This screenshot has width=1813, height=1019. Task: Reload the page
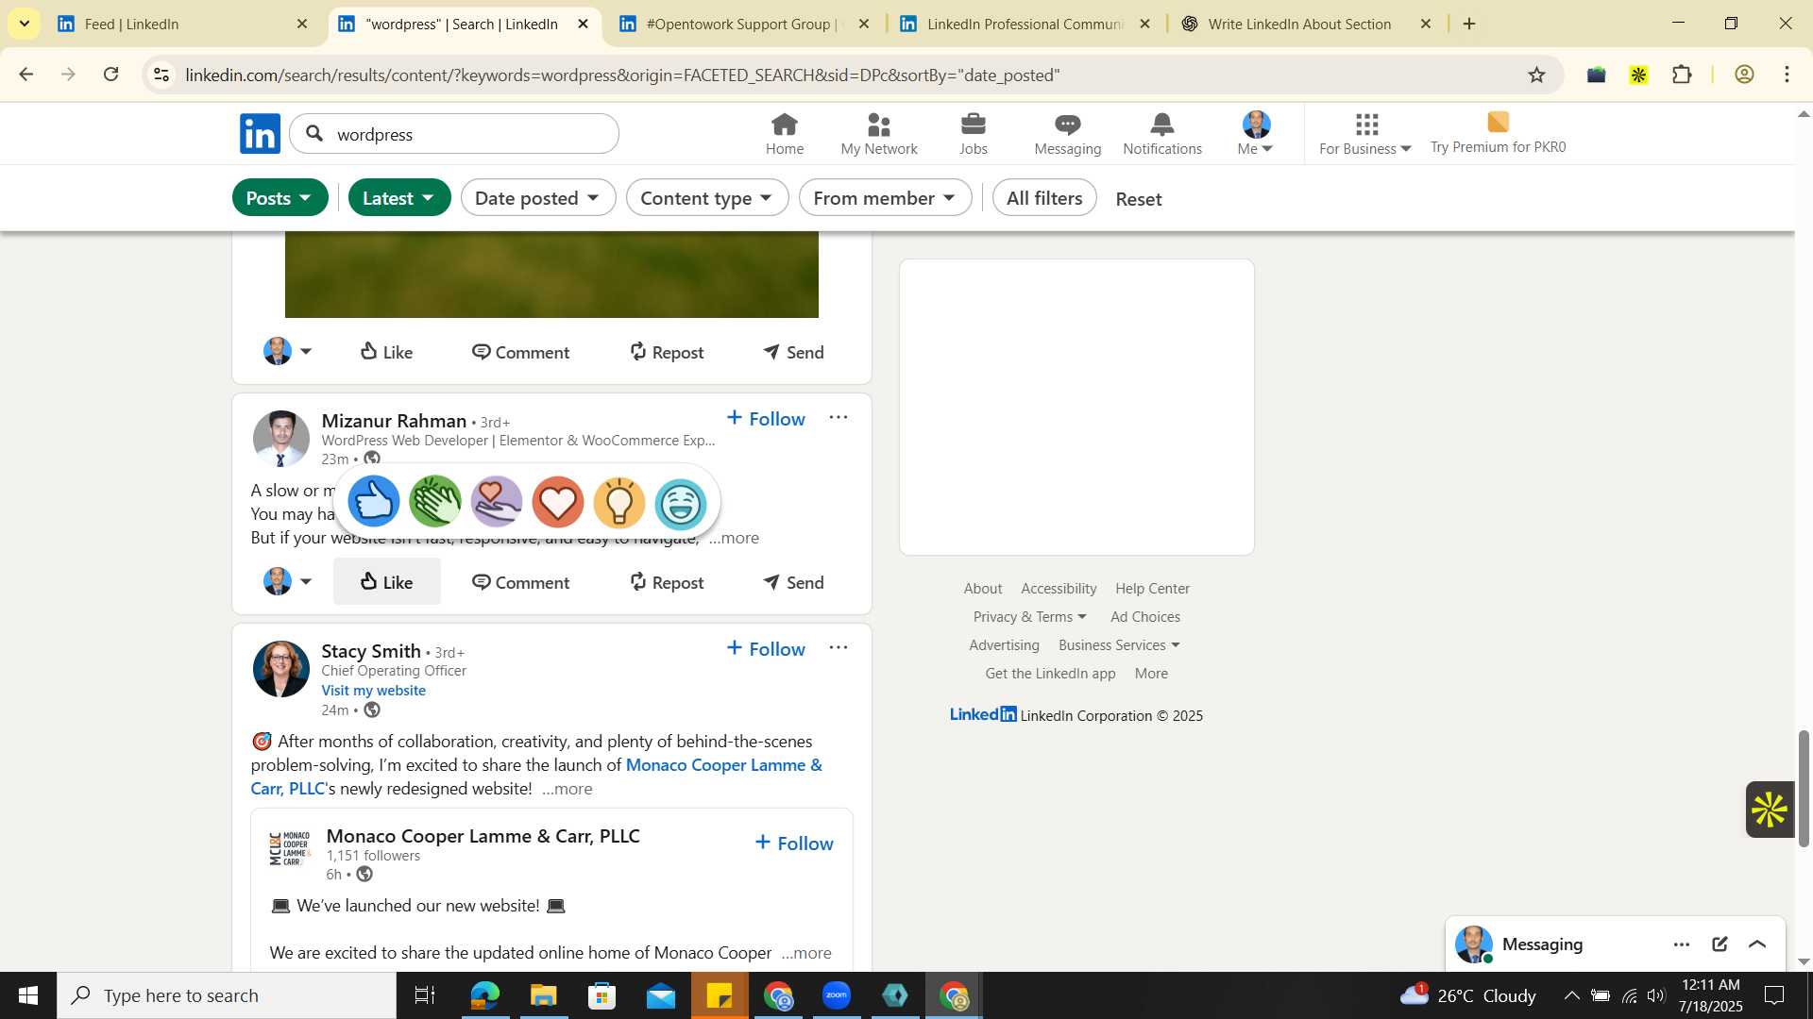click(111, 75)
